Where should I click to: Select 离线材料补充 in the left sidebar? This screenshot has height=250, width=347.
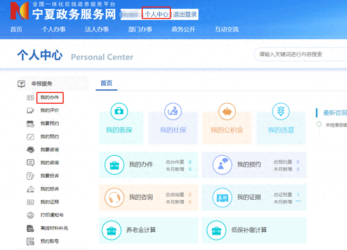[54, 228]
